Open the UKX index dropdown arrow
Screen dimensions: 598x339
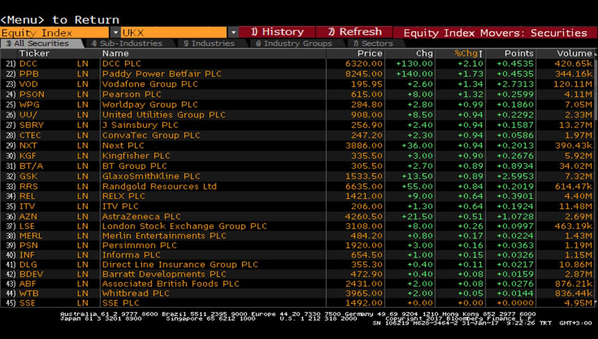[233, 32]
